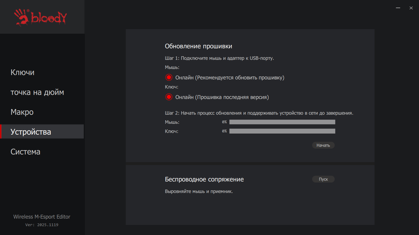Go to точка на дюйм settings
The height and width of the screenshot is (235, 419).
coord(37,92)
